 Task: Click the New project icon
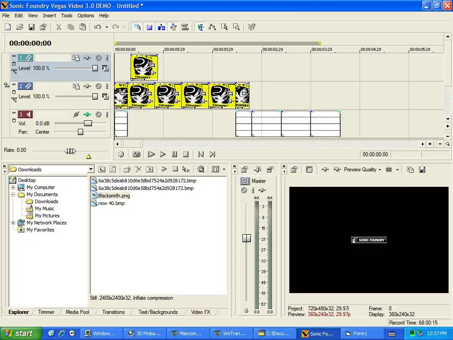click(x=8, y=27)
